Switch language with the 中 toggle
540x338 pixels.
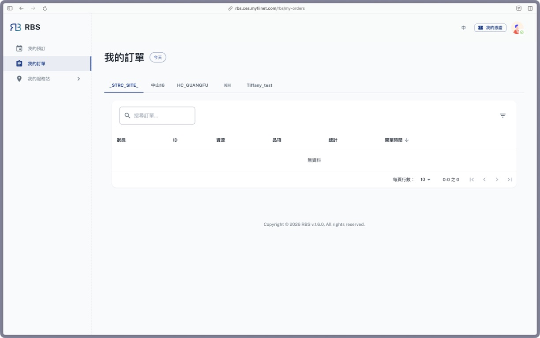[x=464, y=28]
